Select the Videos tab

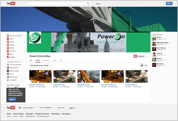(38, 61)
